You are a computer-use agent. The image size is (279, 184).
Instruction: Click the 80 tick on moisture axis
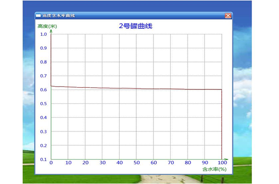coord(188,163)
